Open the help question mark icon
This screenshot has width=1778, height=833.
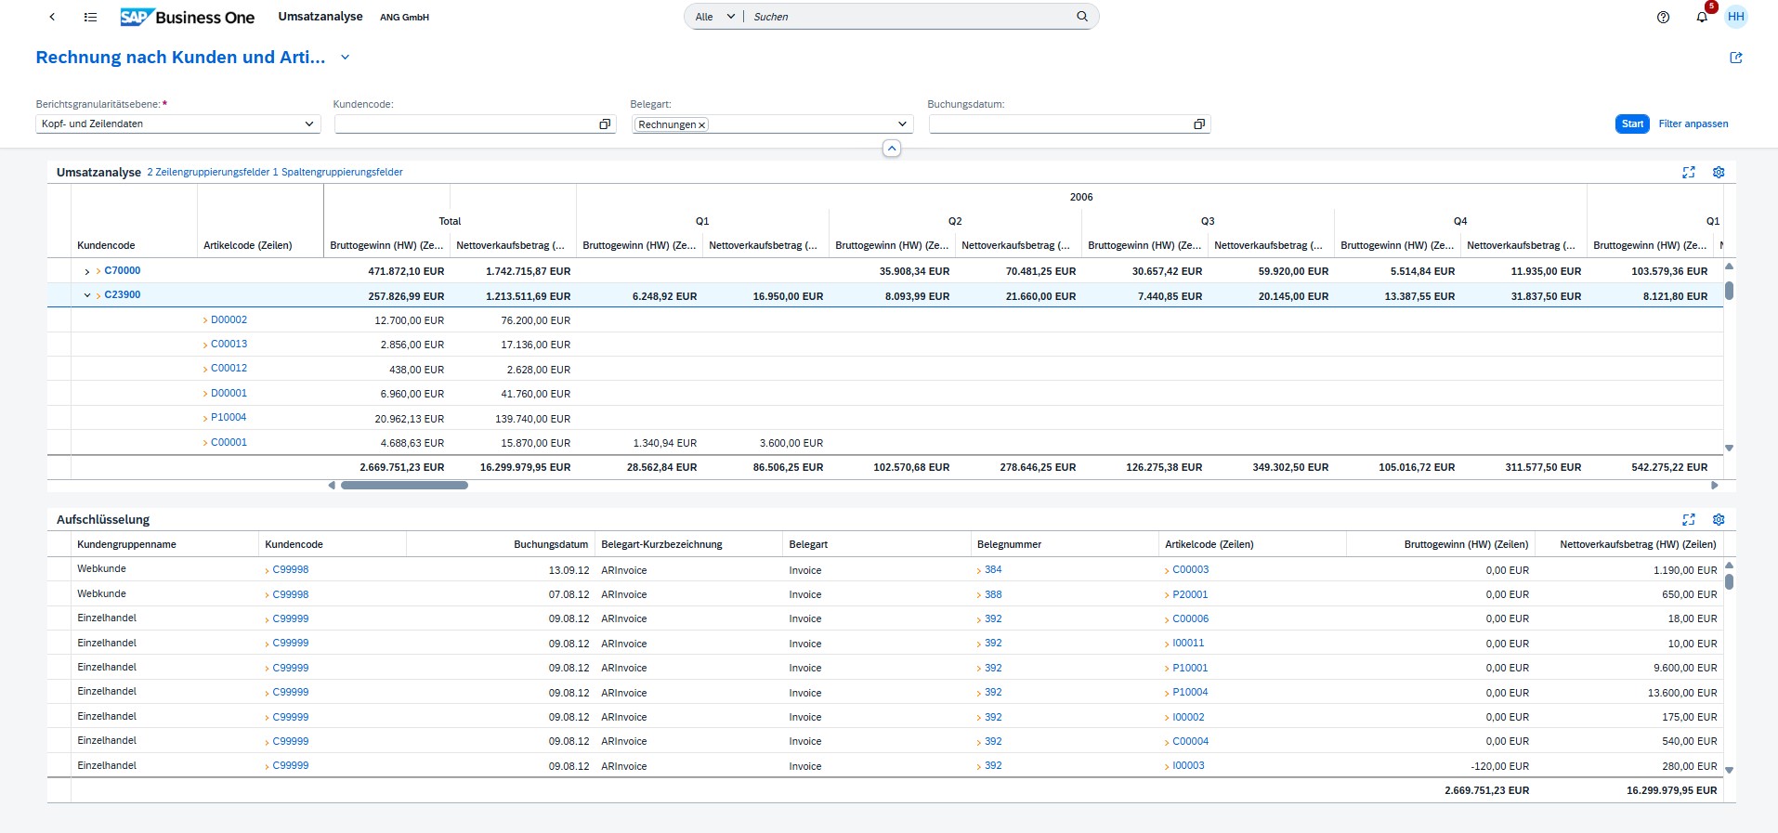pos(1663,17)
